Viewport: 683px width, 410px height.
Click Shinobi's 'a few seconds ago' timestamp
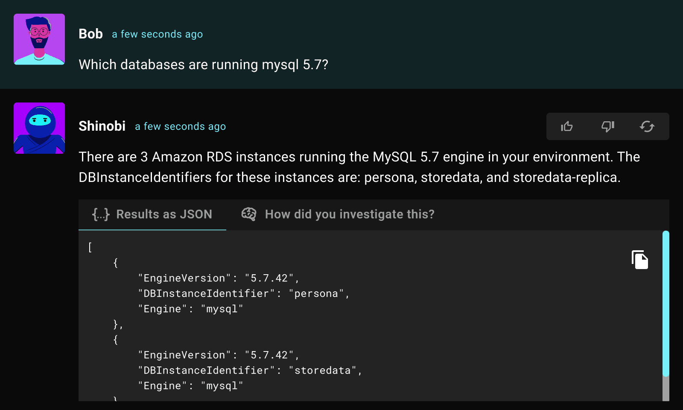click(x=181, y=126)
